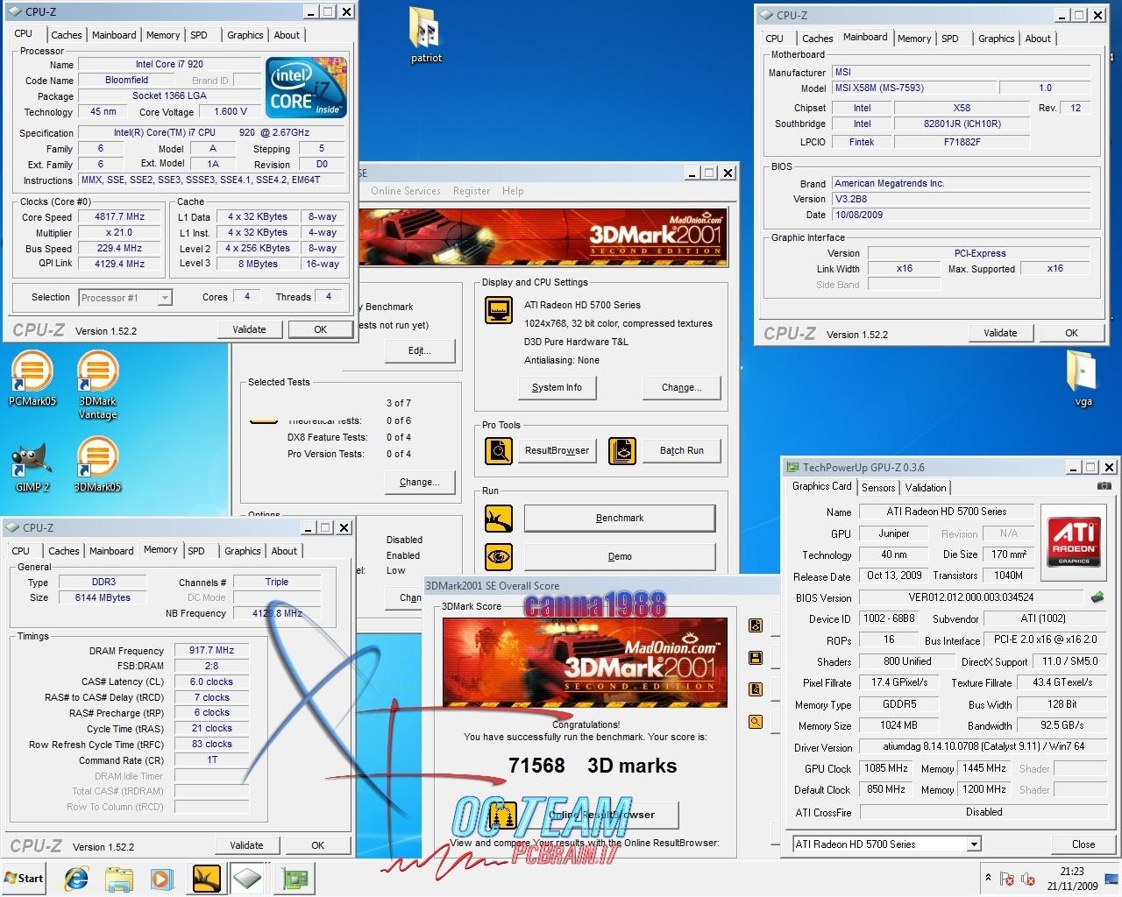The height and width of the screenshot is (897, 1122).
Task: Click the volume speaker tray icon
Action: pos(1028,879)
